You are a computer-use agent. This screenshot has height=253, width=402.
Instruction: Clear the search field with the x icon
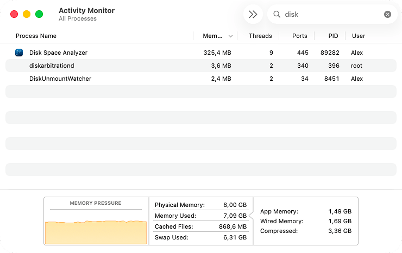click(x=387, y=14)
